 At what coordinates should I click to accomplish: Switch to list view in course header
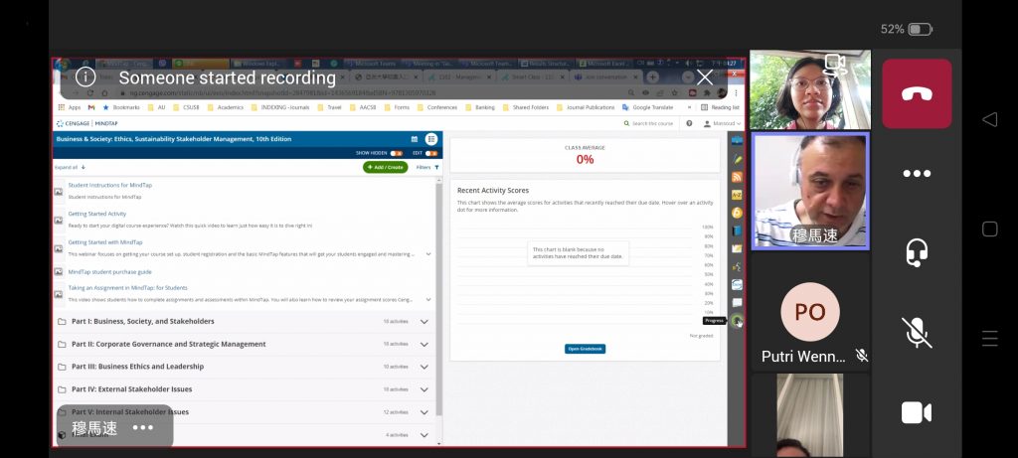coord(431,139)
